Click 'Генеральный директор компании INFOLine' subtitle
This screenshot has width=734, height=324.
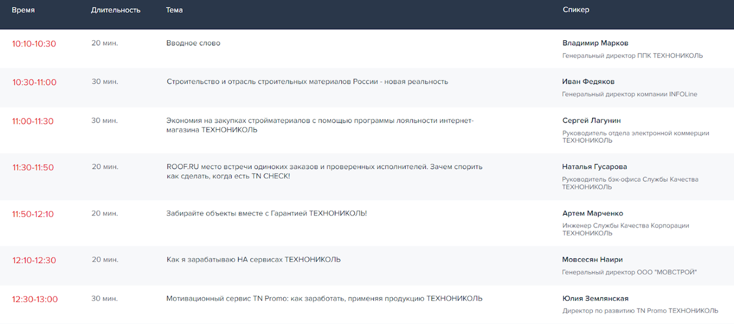click(629, 95)
